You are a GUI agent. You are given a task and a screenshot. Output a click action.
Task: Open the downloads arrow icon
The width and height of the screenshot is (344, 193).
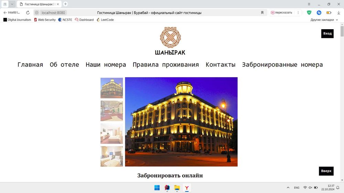339,13
